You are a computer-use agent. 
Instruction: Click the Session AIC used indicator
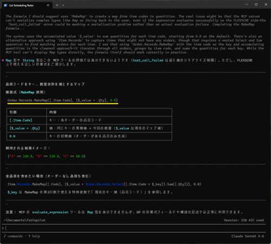point(244,220)
